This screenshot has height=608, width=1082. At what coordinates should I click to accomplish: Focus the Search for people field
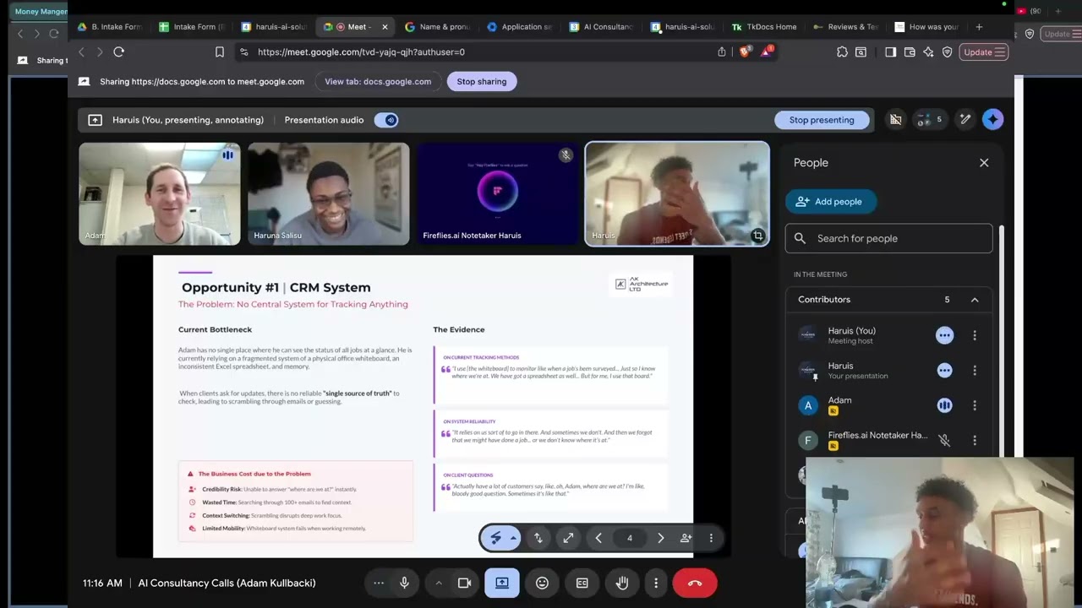[888, 238]
